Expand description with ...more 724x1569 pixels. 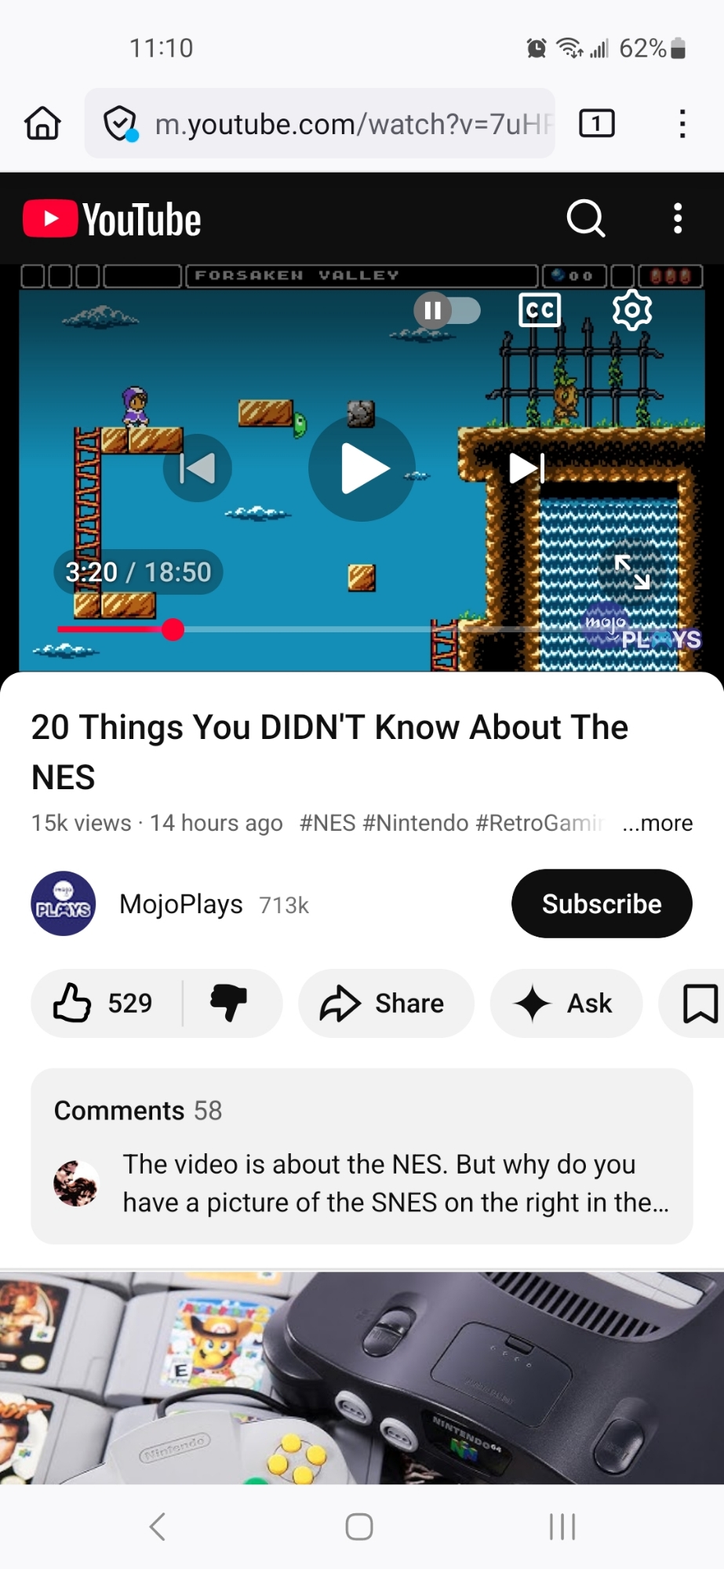point(657,823)
